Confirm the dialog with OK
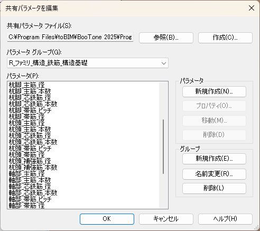Viewport: 260px width, 231px height. (107, 219)
